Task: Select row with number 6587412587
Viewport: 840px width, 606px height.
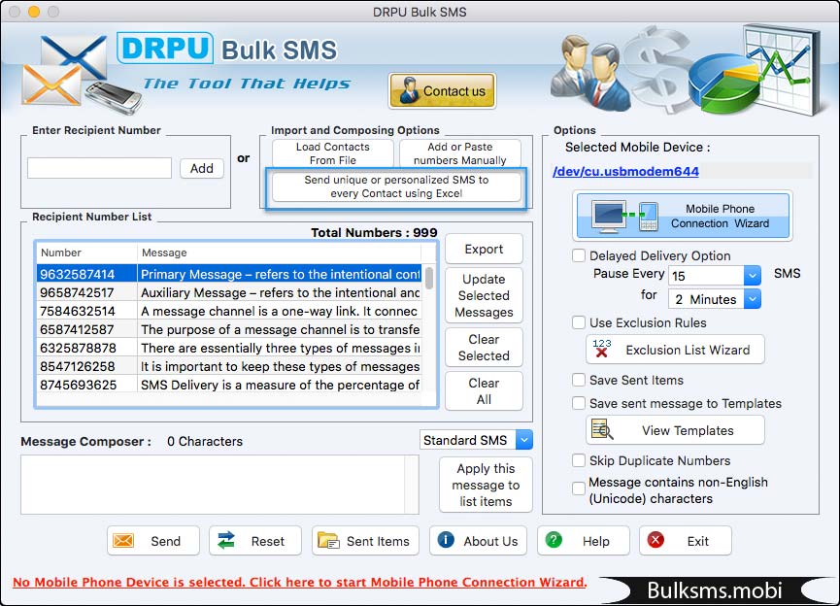Action: tap(229, 329)
